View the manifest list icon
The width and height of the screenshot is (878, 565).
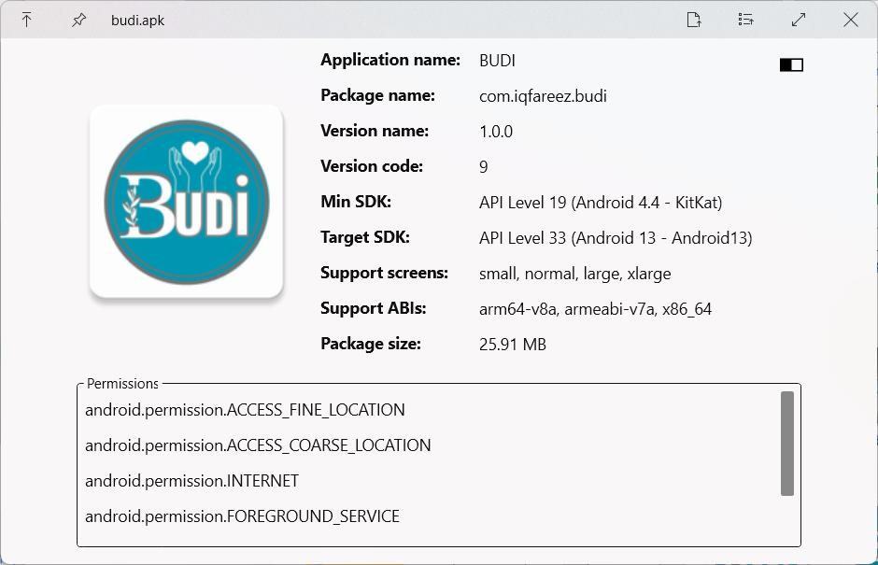coord(745,19)
